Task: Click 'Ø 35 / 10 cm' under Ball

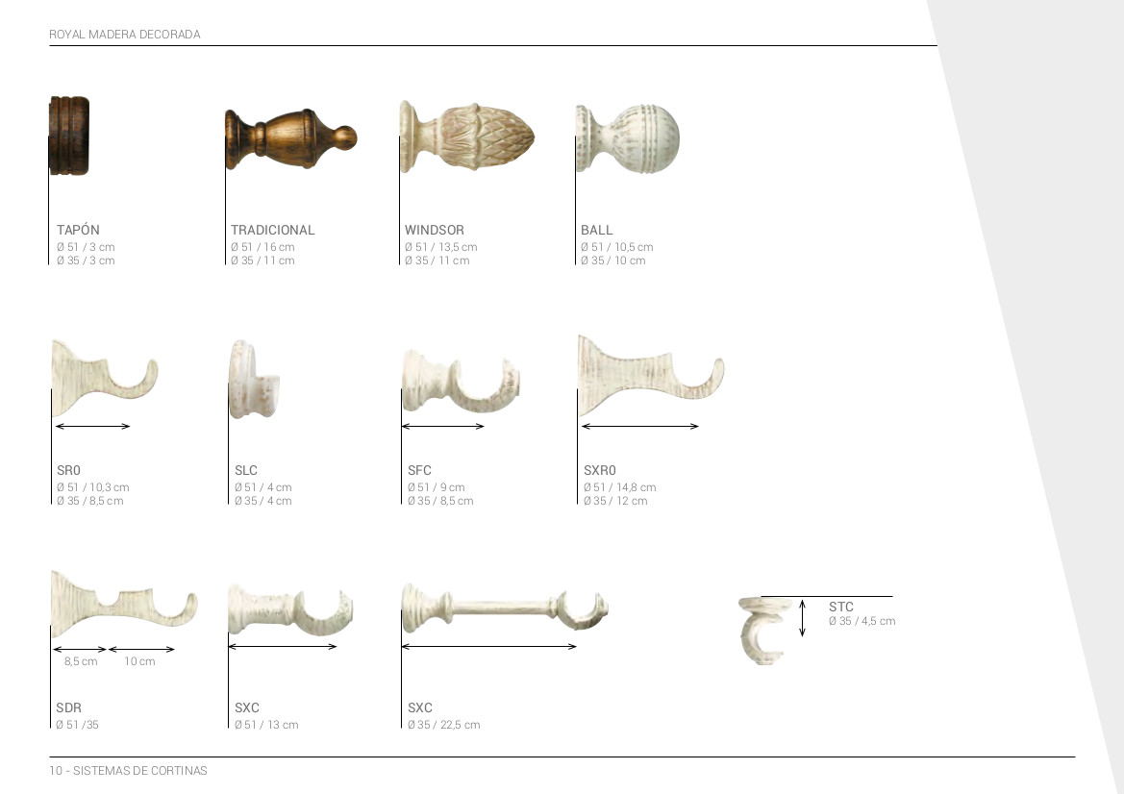Action: pos(612,261)
